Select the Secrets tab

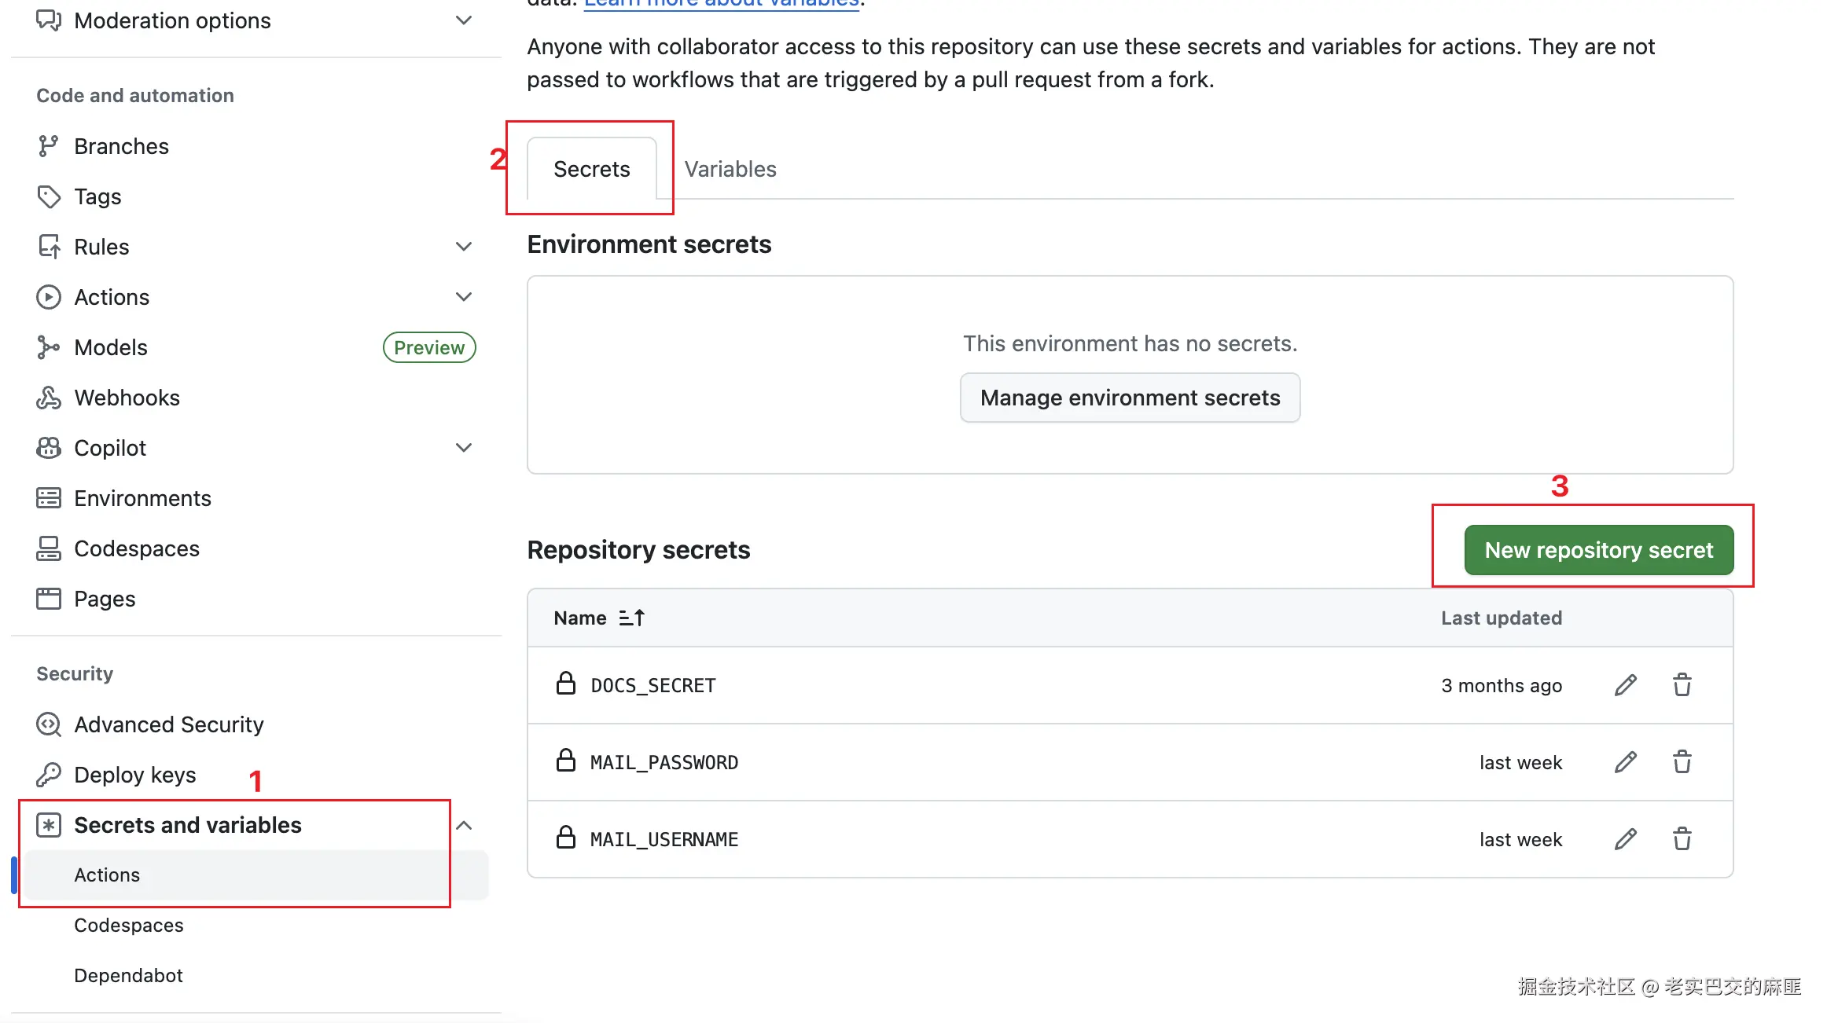click(591, 169)
